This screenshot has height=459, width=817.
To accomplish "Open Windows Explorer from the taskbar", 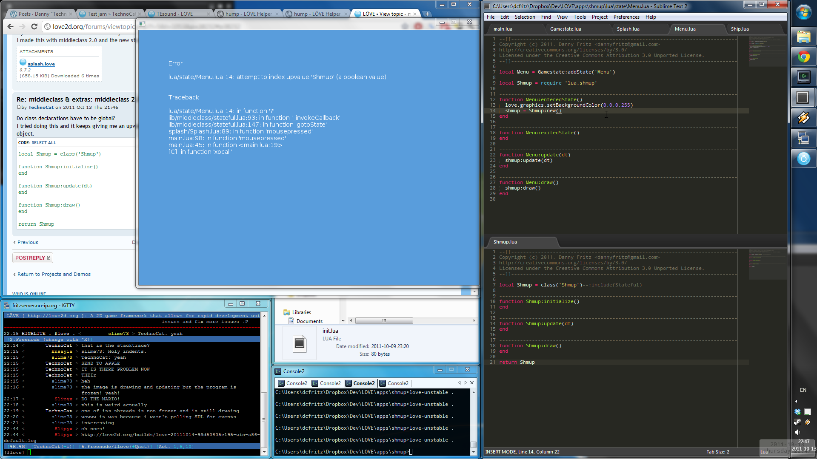I will pyautogui.click(x=803, y=37).
